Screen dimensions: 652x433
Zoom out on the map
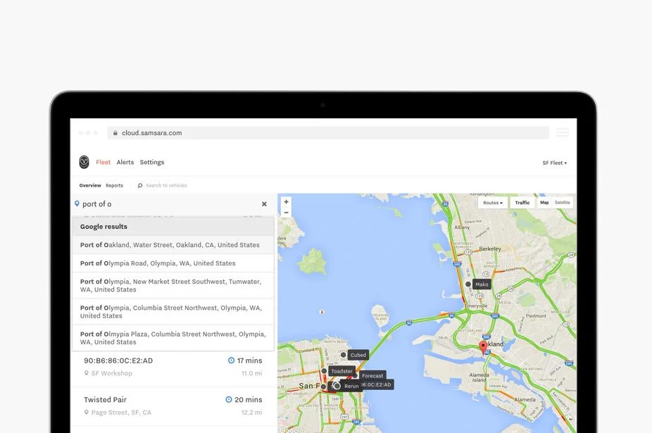286,213
